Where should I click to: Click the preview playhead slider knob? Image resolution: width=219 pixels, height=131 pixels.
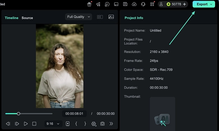pos(19,113)
